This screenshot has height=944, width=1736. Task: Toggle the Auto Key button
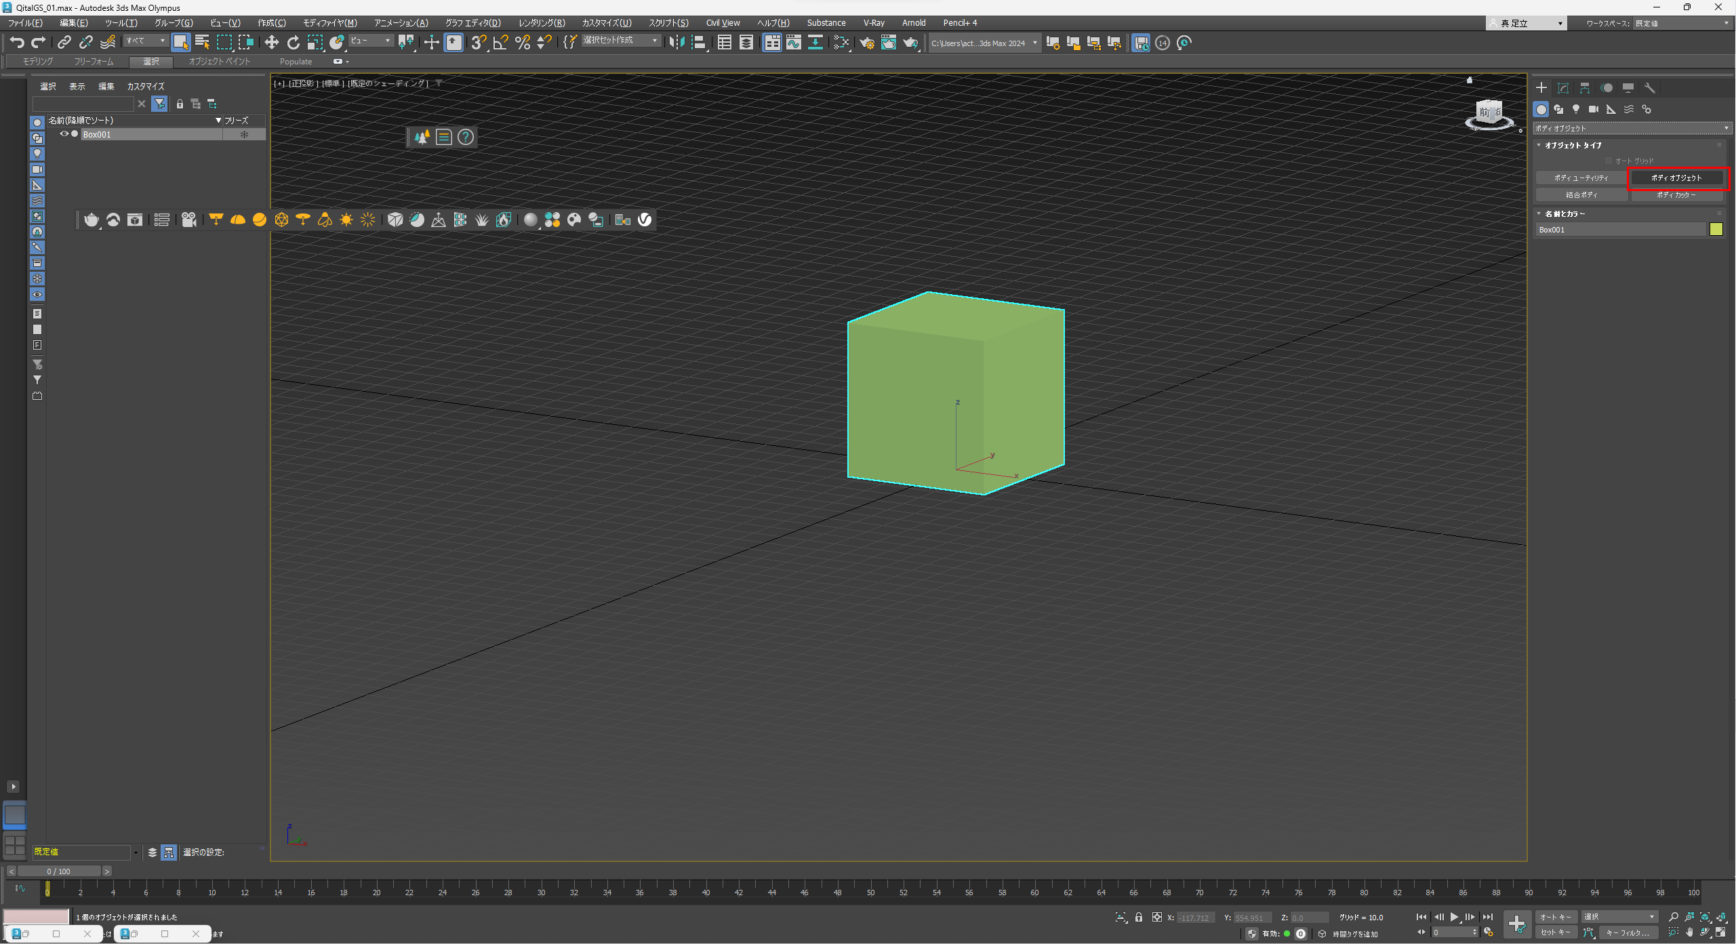click(x=1555, y=917)
